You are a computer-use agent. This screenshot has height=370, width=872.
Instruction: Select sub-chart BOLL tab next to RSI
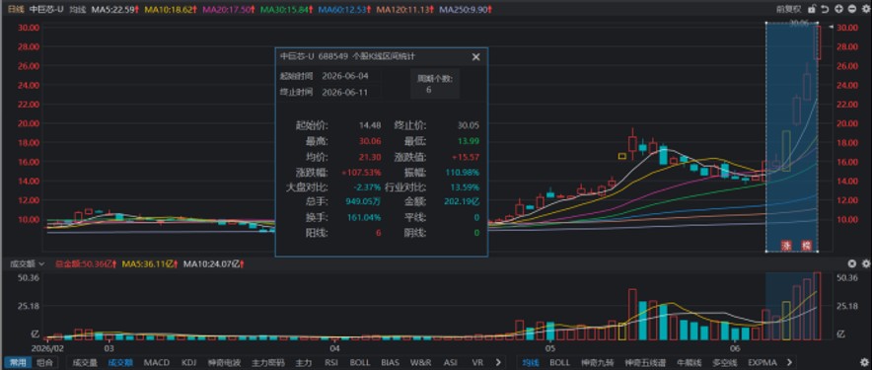tap(360, 363)
